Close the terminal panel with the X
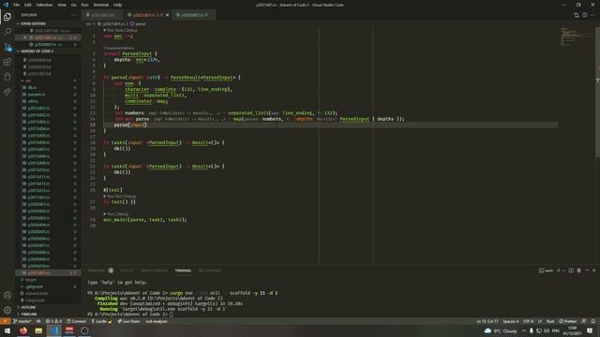 click(x=593, y=271)
